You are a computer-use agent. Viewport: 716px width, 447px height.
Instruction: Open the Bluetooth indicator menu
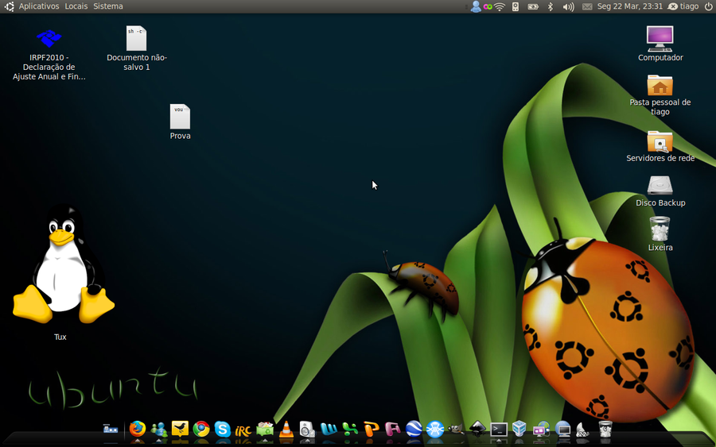[x=551, y=6]
